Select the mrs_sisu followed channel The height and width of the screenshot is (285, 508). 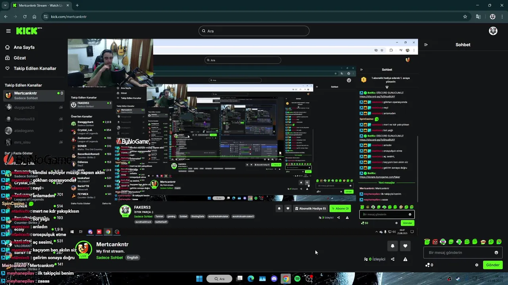point(34,142)
